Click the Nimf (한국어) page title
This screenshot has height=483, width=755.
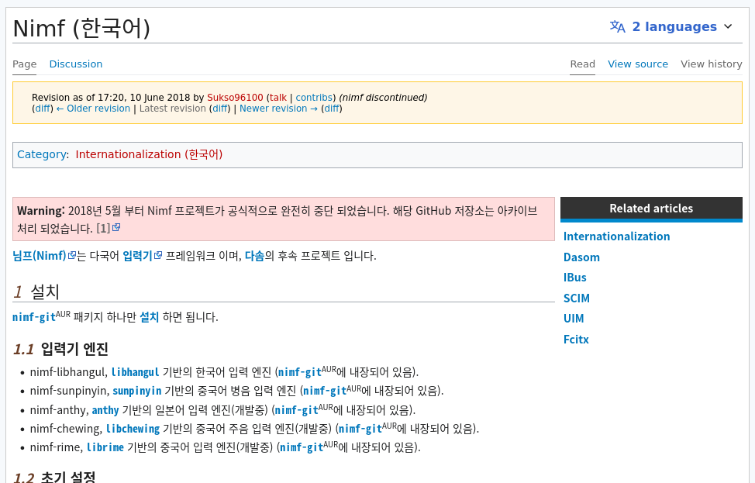pos(81,28)
